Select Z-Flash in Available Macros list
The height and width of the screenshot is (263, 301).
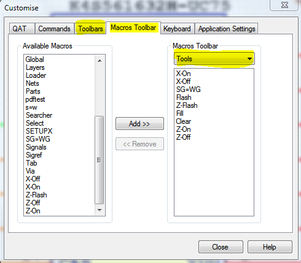pyautogui.click(x=36, y=195)
